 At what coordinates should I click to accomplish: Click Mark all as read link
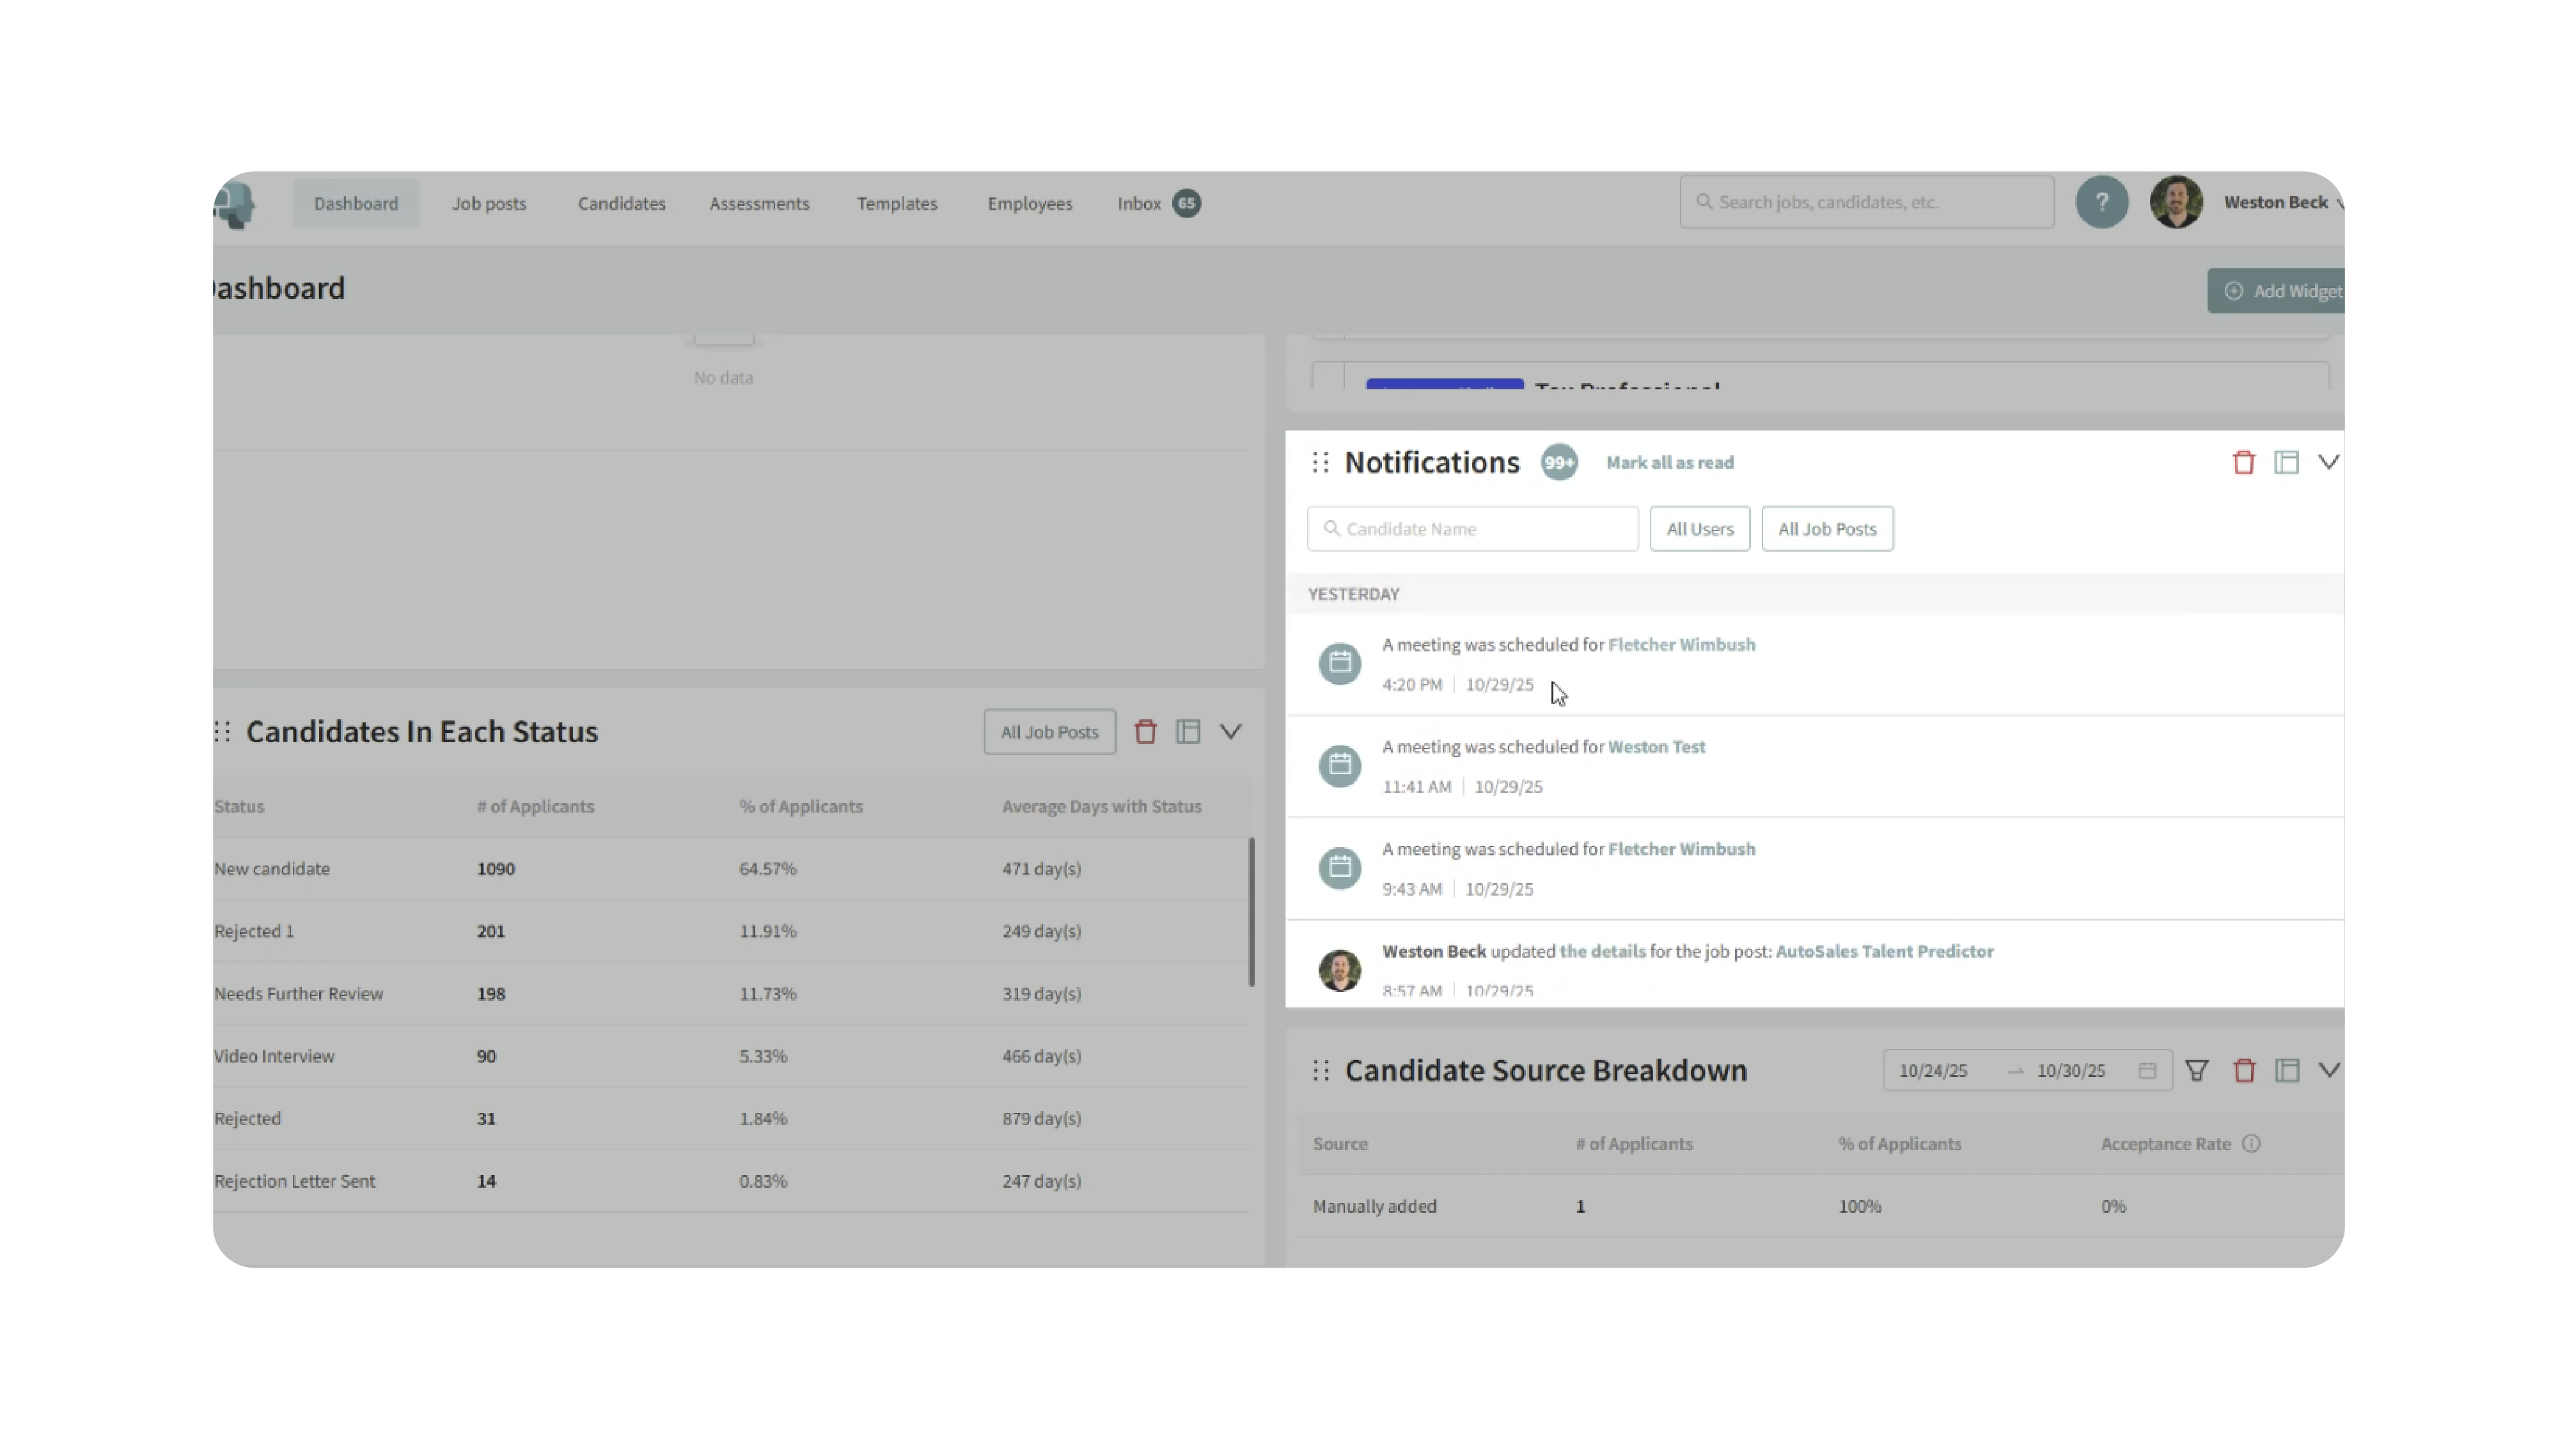(1669, 462)
